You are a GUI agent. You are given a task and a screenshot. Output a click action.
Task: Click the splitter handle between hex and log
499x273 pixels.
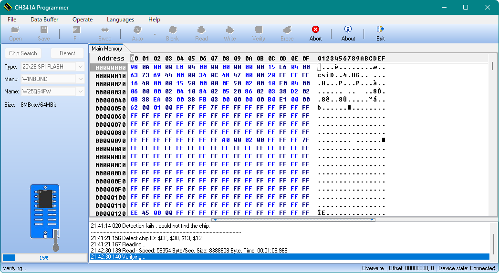tap(293, 220)
